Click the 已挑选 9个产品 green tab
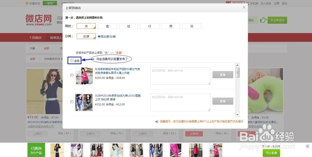This screenshot has width=312, height=157. (x=36, y=150)
